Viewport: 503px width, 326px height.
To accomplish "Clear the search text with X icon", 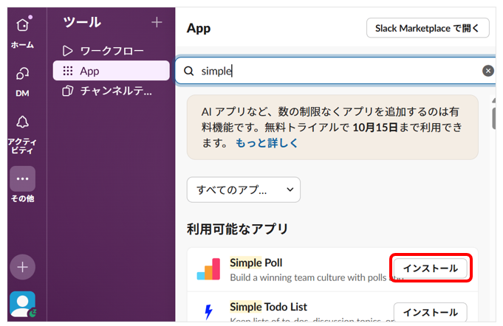I will click(x=488, y=71).
